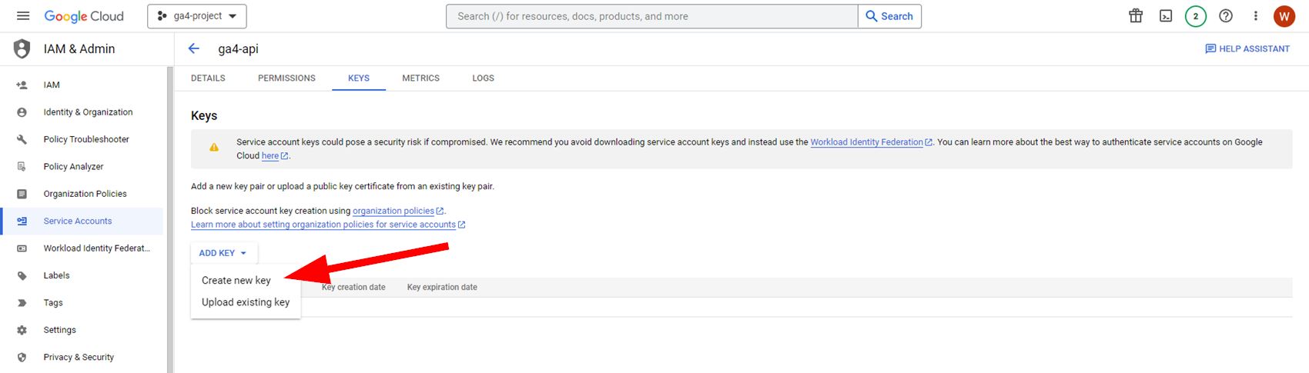The height and width of the screenshot is (373, 1309).
Task: Open the gift free trial icon
Action: [x=1136, y=16]
